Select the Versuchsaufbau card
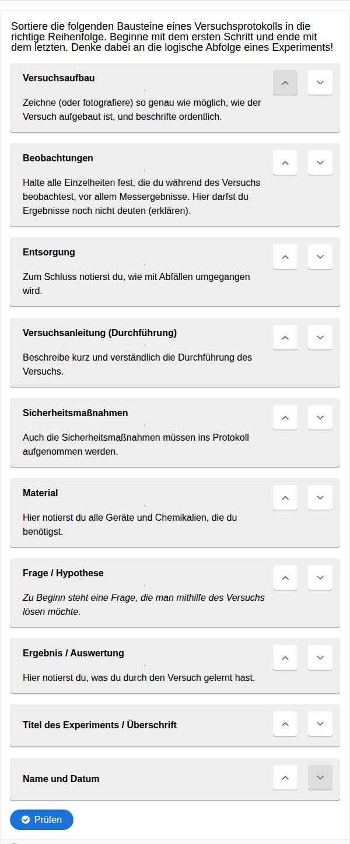Viewport: 350px width, 844px height. pos(175,98)
